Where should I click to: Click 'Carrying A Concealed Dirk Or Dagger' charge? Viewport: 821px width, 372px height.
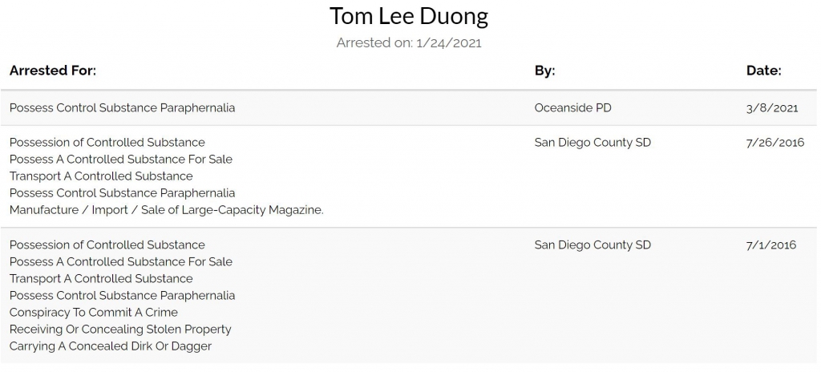110,346
